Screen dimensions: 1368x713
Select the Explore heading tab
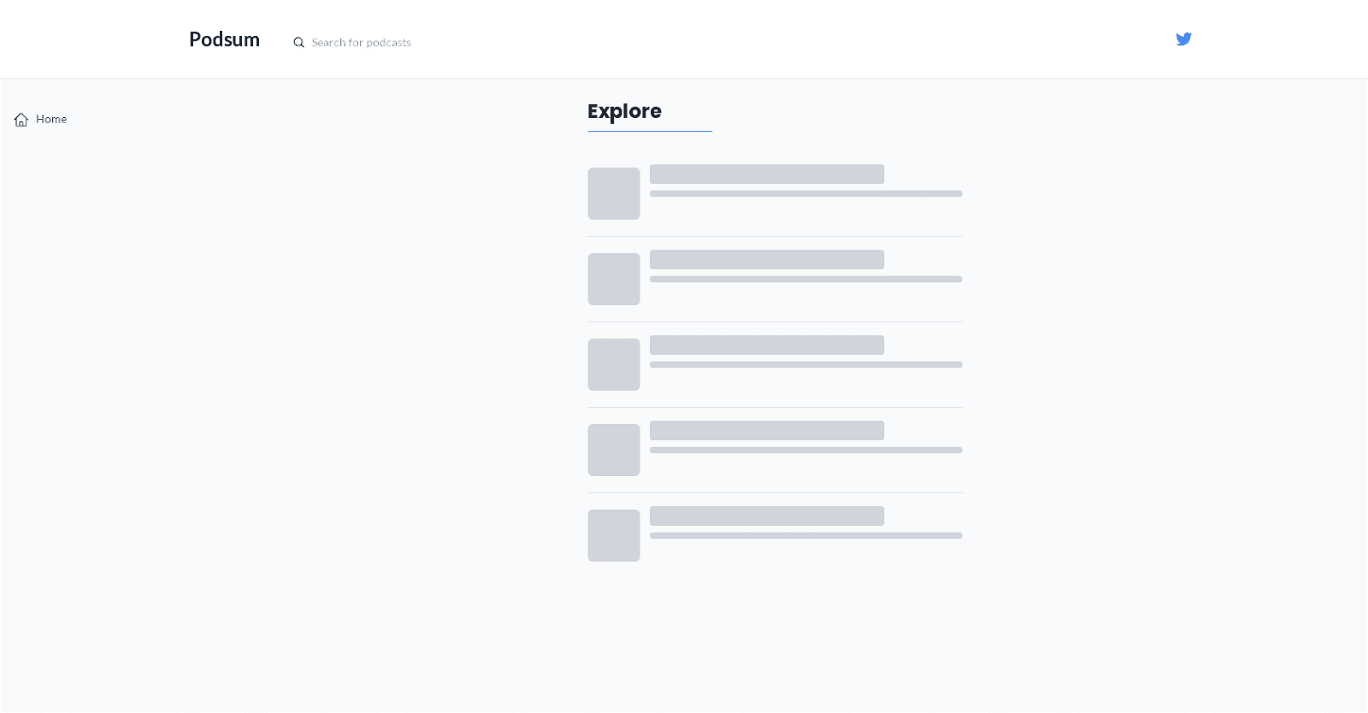pos(624,112)
